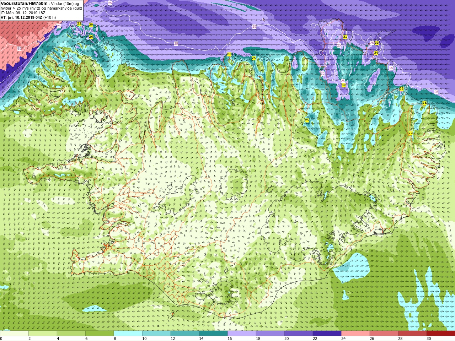The image size is (455, 341).
Task: Select the dark red above-30 m/s legend swatch
Action: pyautogui.click(x=441, y=334)
